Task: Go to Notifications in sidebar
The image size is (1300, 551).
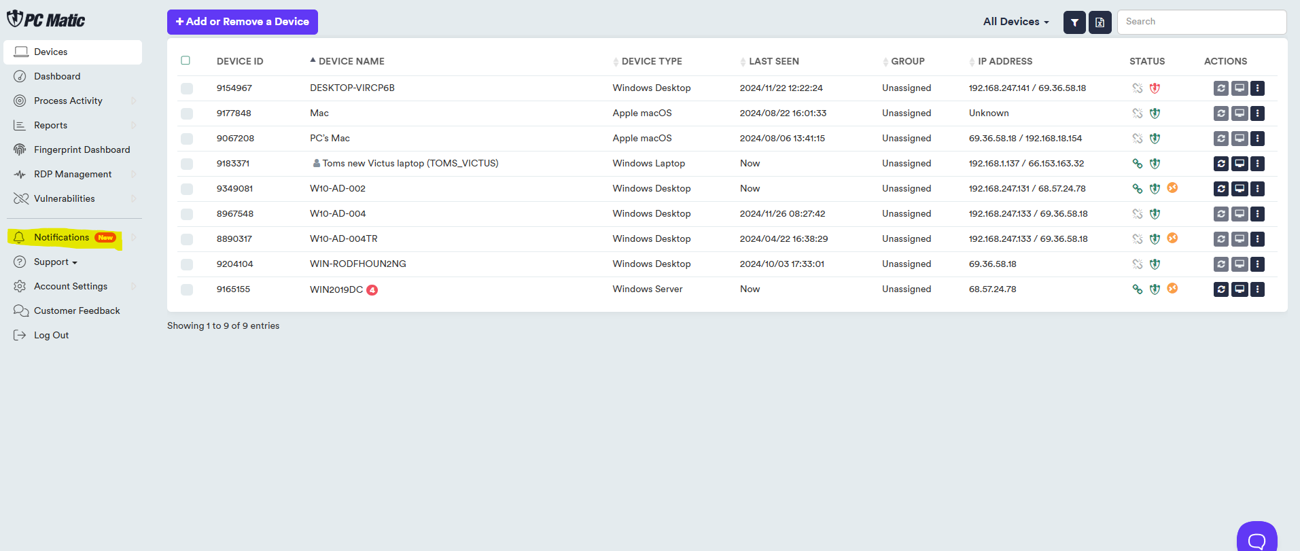Action: click(62, 238)
